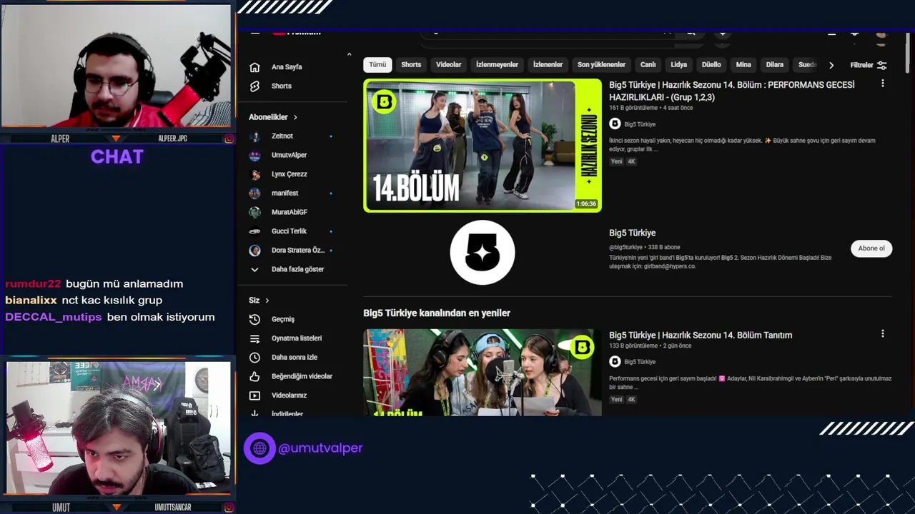Open Hazırlık Sezonu 14. Bölüm Tanıtım title

coord(701,335)
